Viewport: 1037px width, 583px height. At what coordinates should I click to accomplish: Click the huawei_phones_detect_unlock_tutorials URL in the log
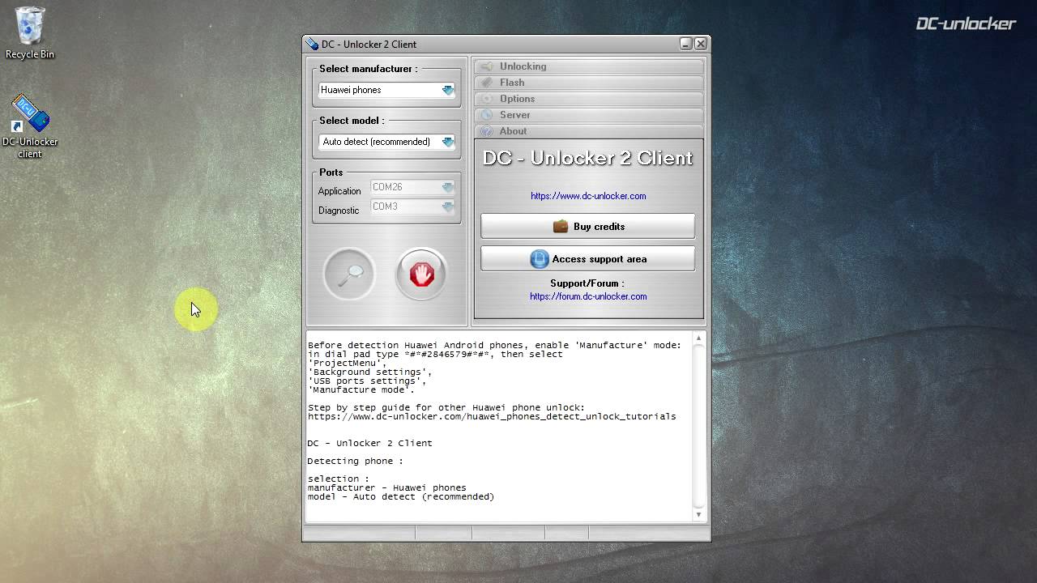pos(492,416)
